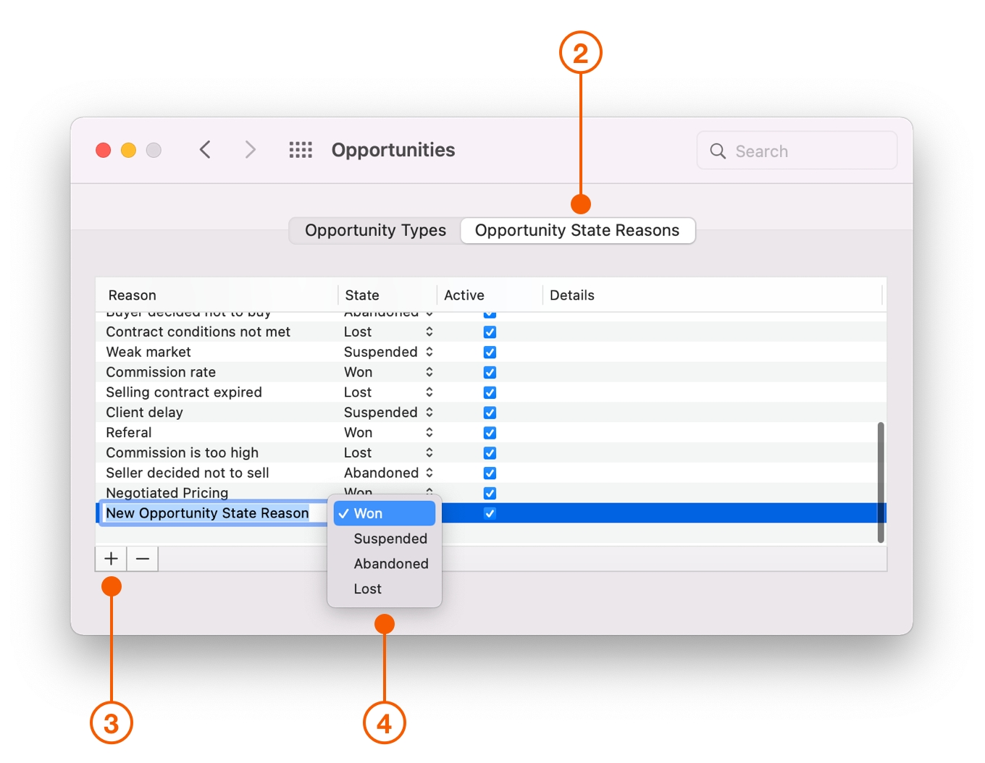Image resolution: width=985 pixels, height=763 pixels.
Task: Click the forward navigation chevron
Action: 250,150
